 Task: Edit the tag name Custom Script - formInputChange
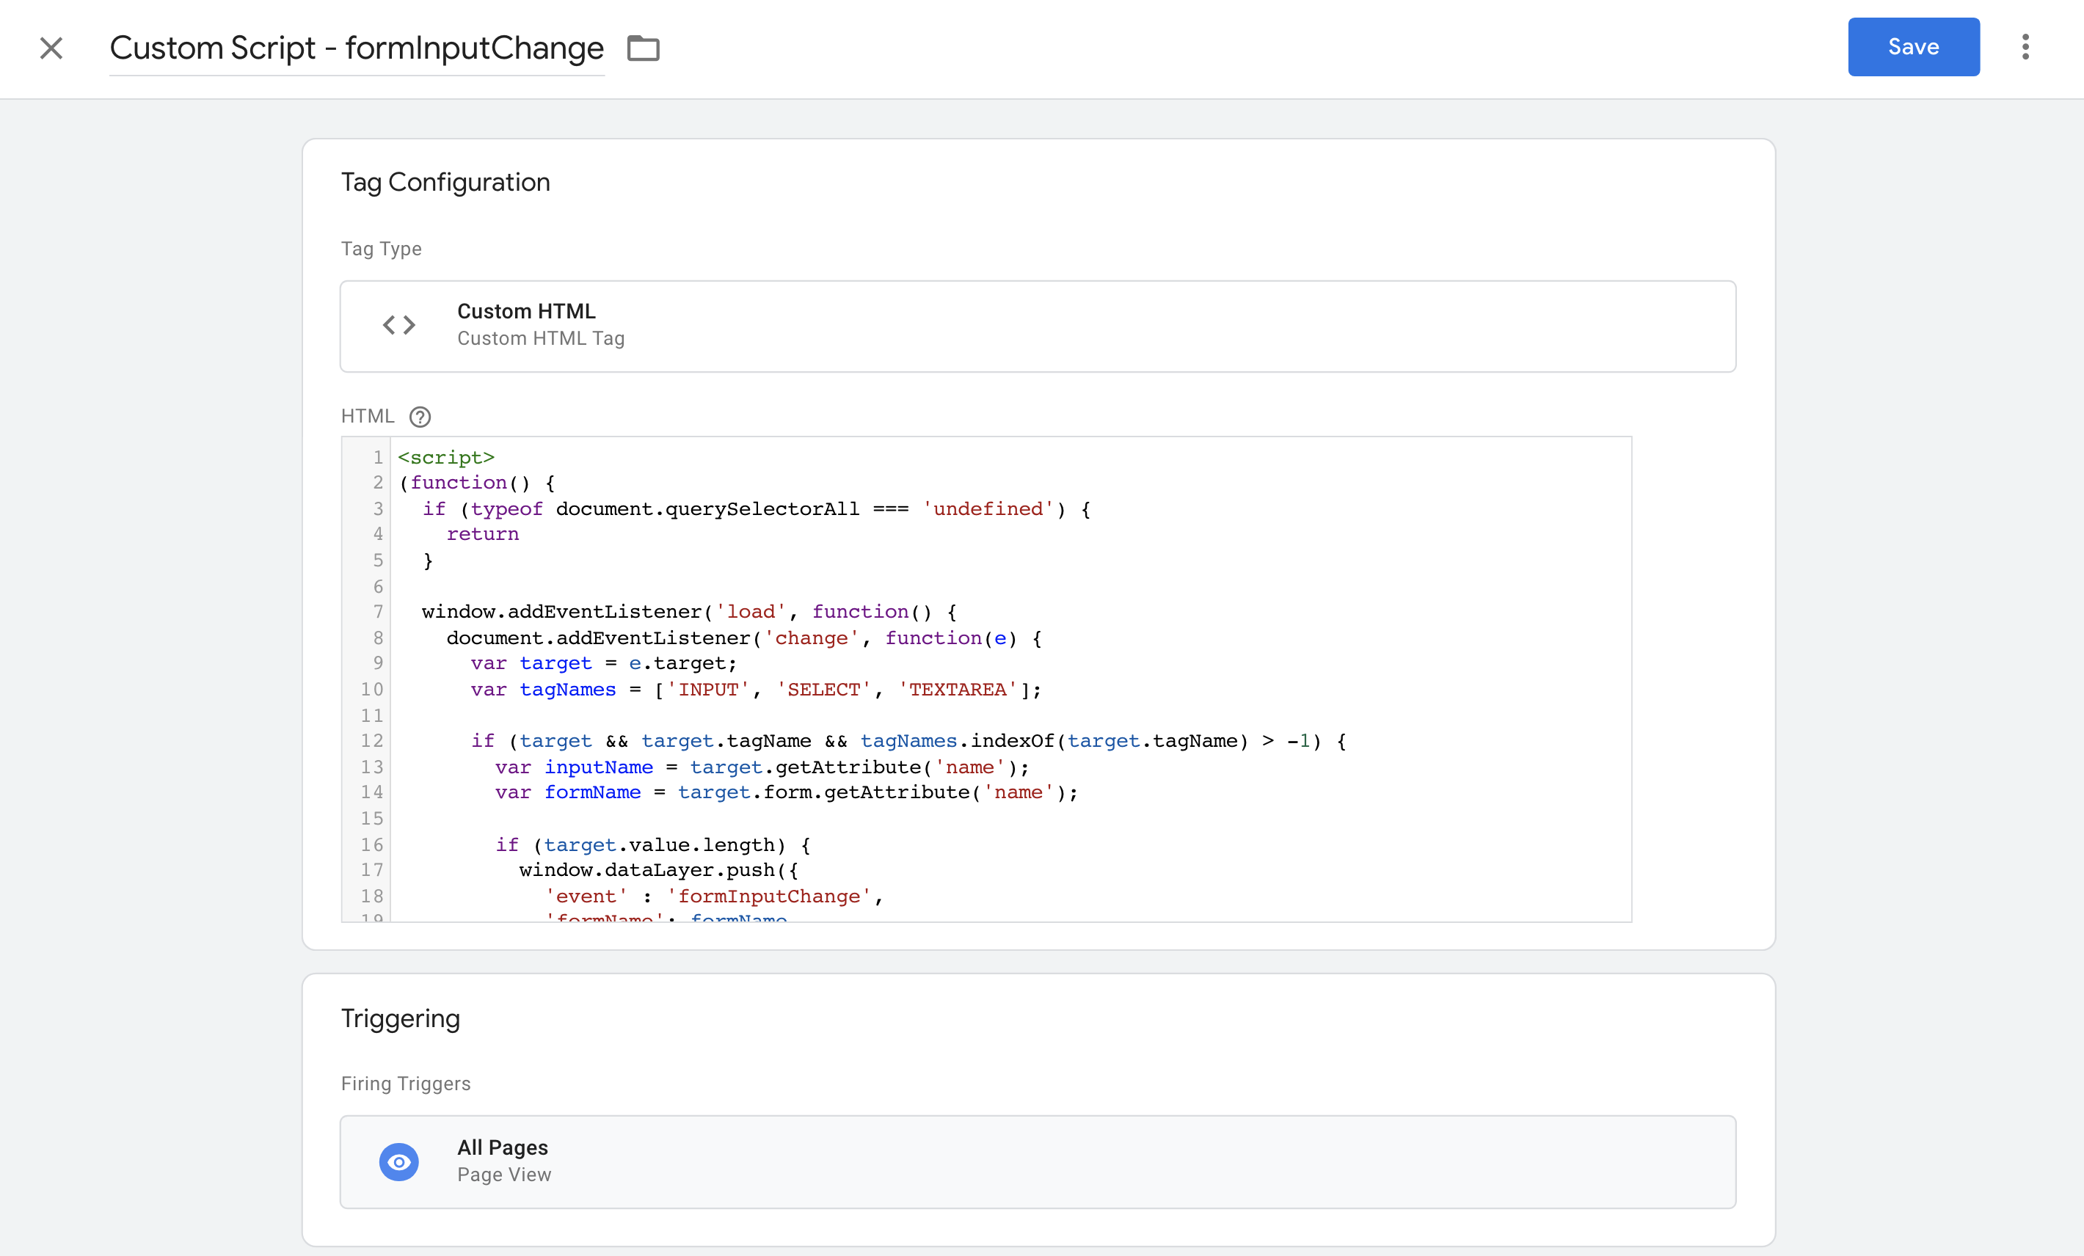pos(357,48)
